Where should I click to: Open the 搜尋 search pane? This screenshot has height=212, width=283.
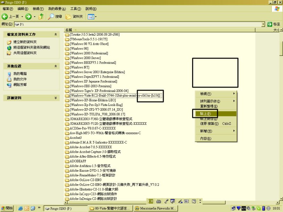tap(55, 17)
